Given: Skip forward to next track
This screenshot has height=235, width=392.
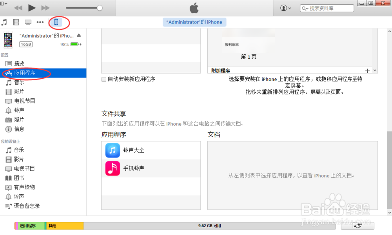Looking at the screenshot, I should coord(45,8).
